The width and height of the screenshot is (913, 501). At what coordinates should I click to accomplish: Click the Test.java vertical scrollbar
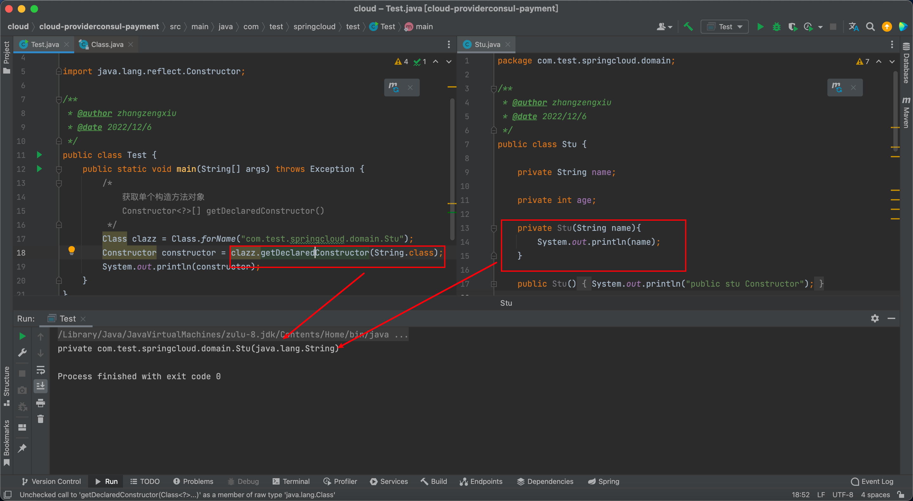[x=452, y=169]
